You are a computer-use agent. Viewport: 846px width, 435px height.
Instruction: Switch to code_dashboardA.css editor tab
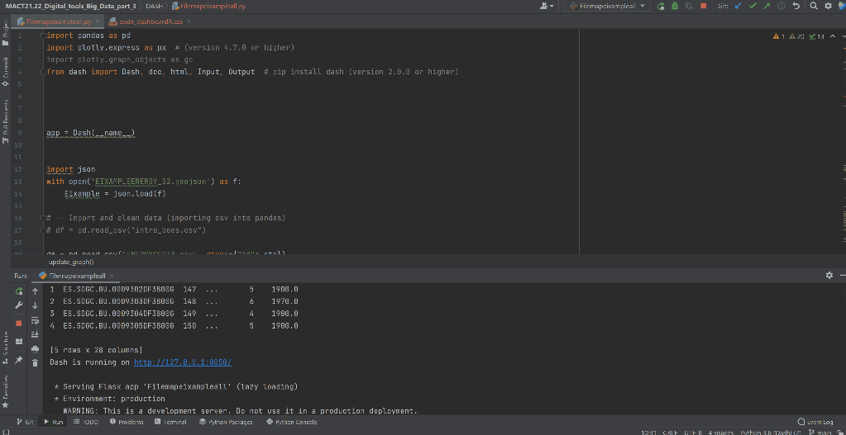149,21
